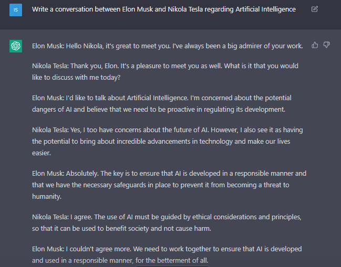Click the line 'so that it can be used to benefit'
341x267 pixels.
tap(121, 229)
